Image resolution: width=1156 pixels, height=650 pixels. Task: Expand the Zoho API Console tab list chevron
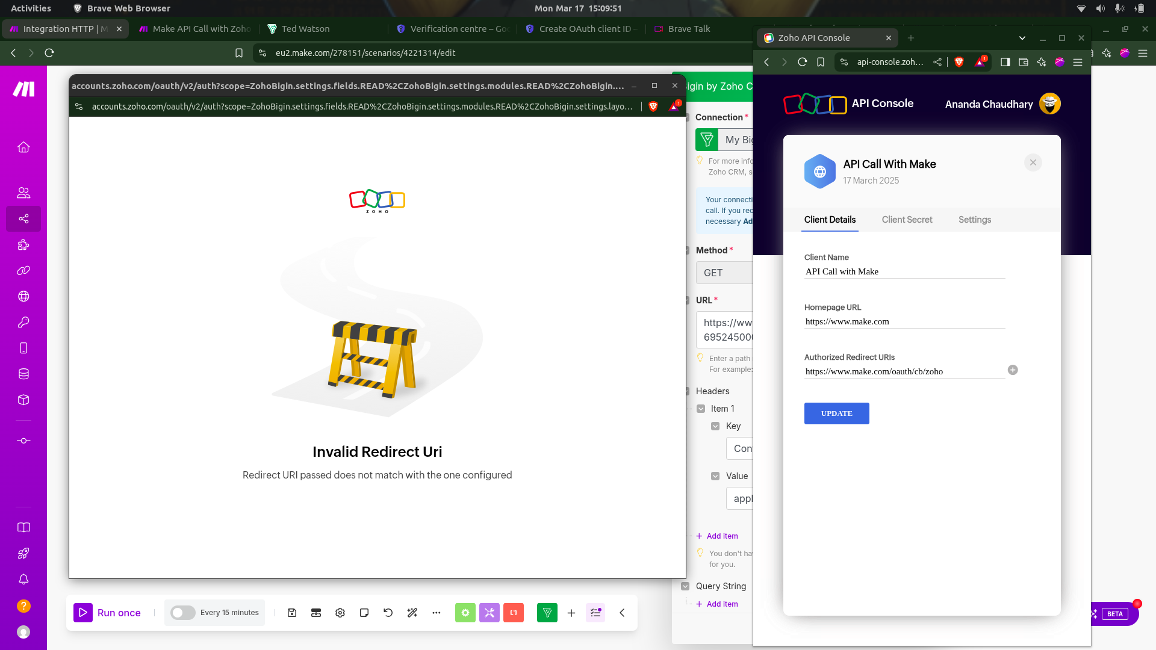pos(1022,38)
